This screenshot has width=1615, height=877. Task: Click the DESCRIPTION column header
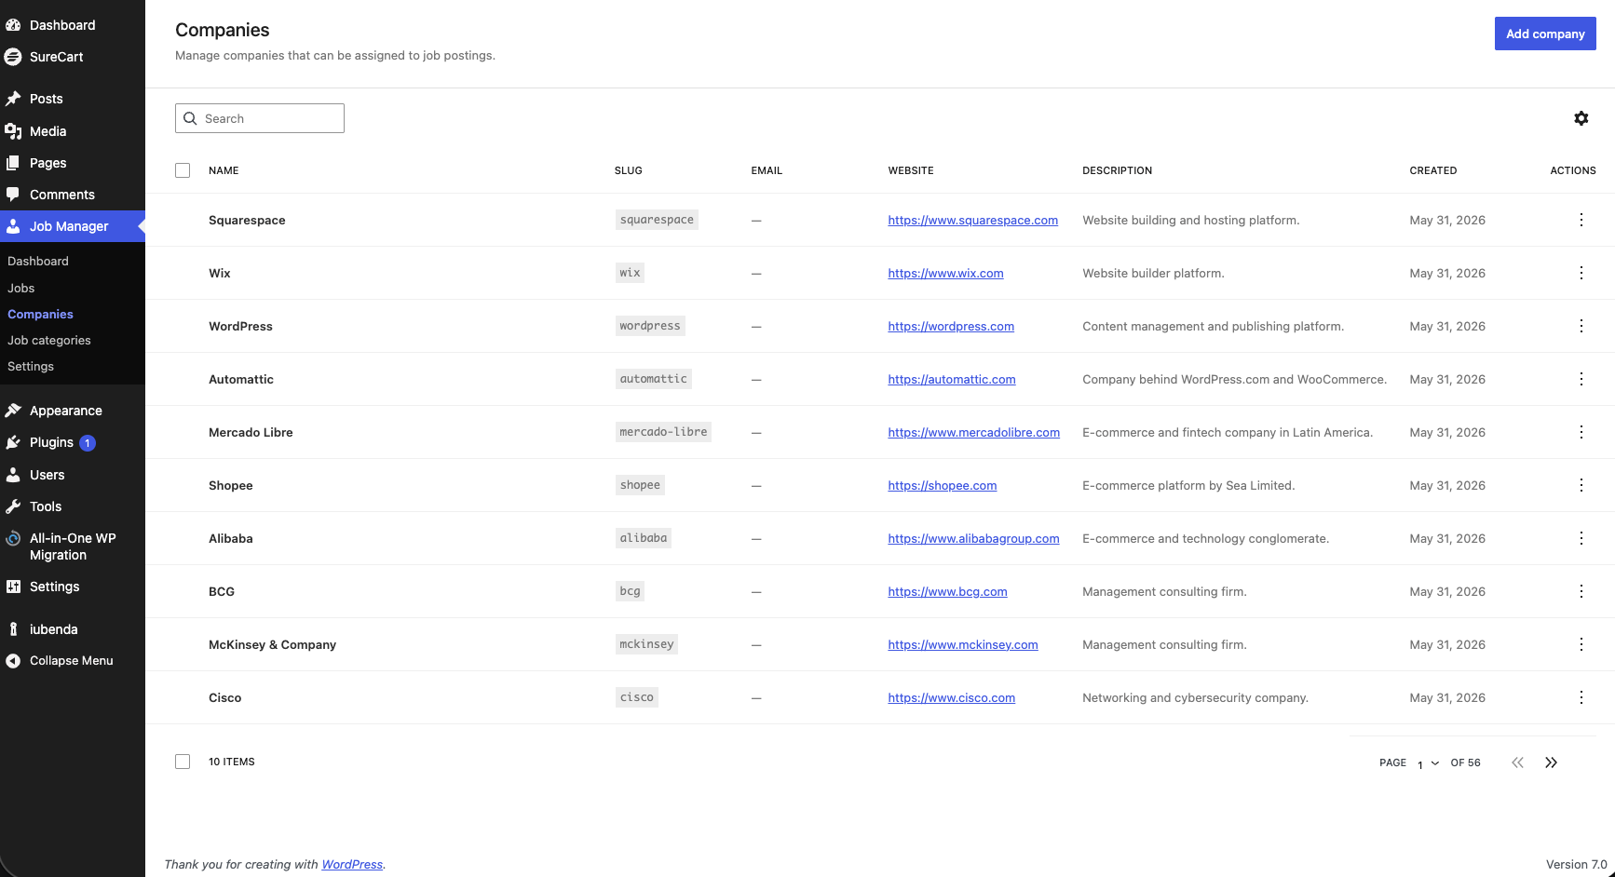[1117, 170]
